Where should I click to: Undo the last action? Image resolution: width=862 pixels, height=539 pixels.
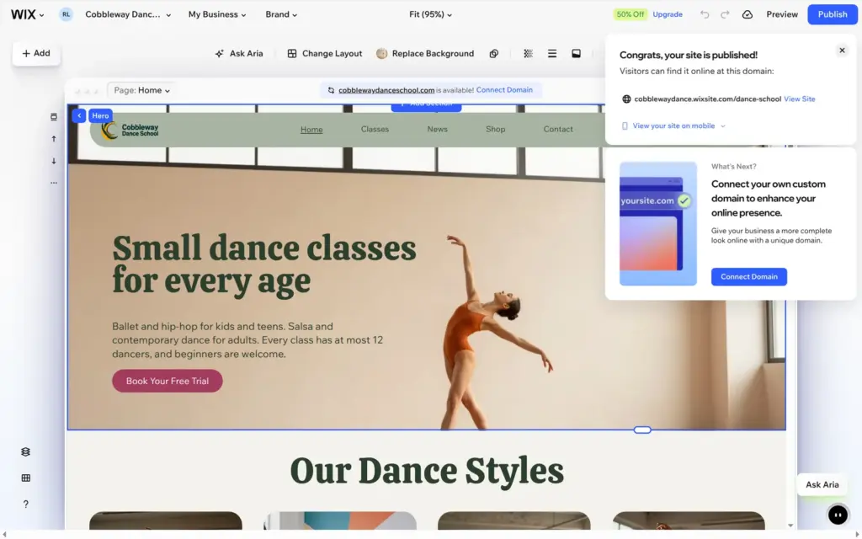[x=705, y=15]
